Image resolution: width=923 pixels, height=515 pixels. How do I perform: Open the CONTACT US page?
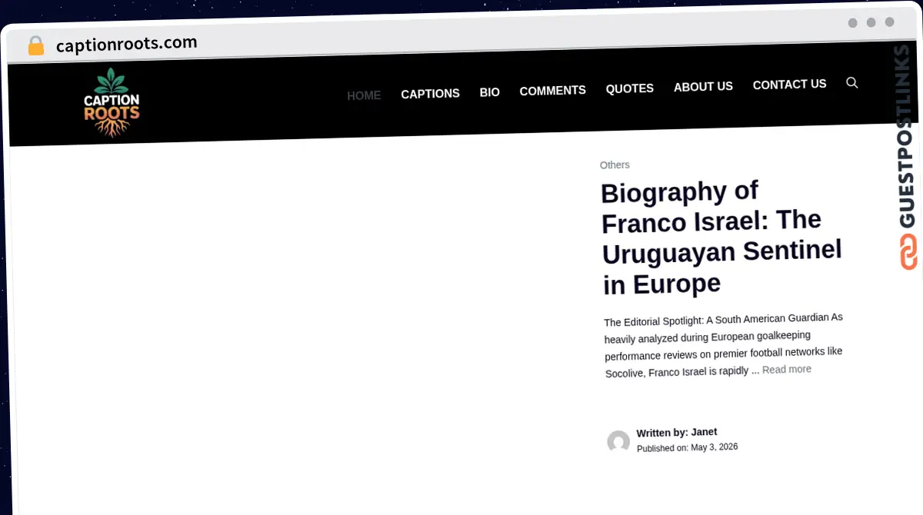[789, 85]
